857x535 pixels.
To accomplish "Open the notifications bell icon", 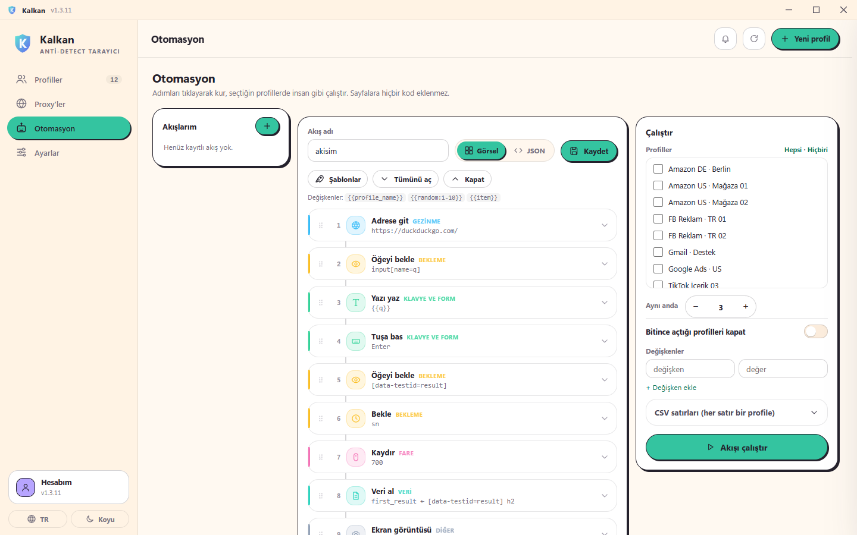I will (725, 39).
